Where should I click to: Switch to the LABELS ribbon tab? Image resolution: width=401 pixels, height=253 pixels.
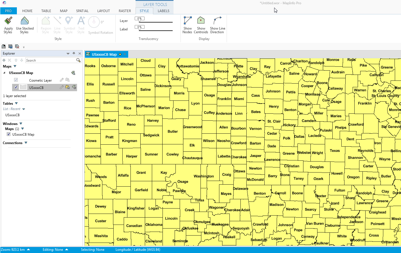coord(163,11)
